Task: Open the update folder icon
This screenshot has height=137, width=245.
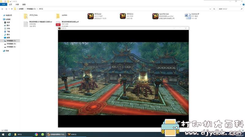Action: [58, 16]
